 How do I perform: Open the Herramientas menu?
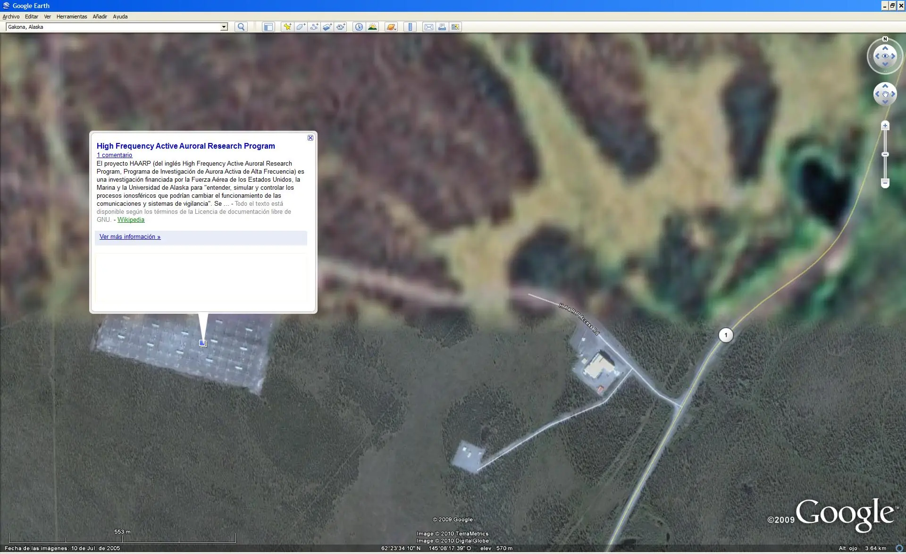click(x=72, y=17)
